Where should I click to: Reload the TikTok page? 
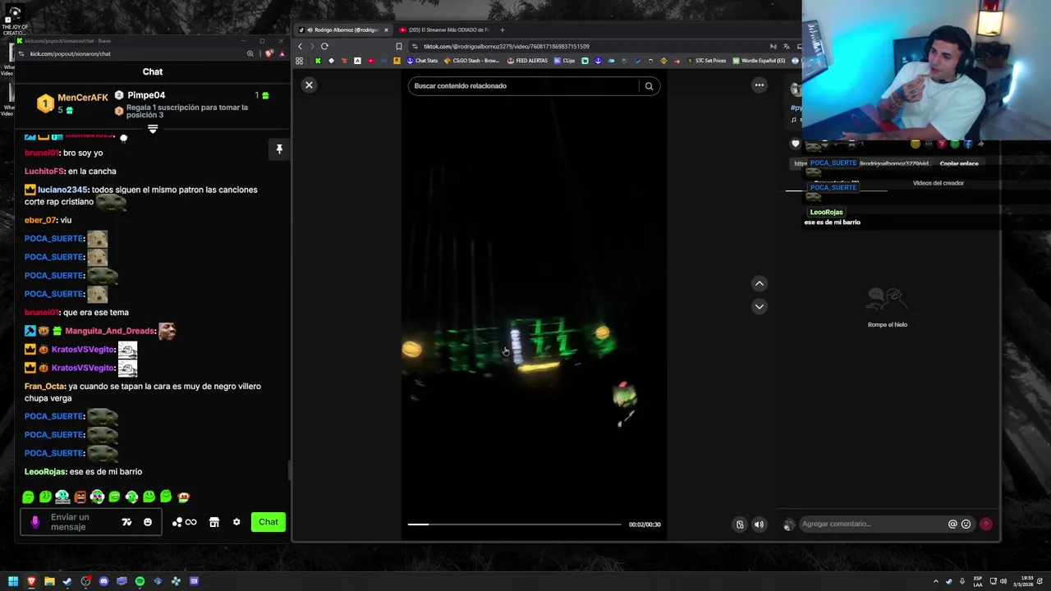click(x=324, y=47)
